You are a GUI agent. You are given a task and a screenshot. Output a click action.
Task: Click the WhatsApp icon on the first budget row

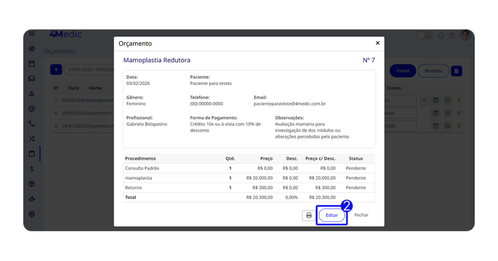point(447,100)
